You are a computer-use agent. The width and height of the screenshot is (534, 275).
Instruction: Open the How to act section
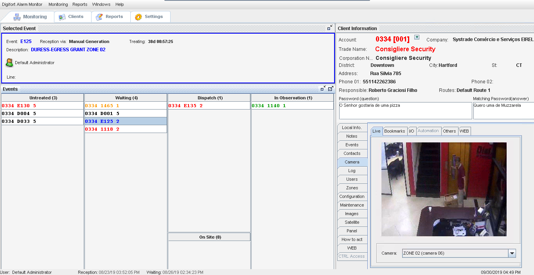(x=352, y=239)
